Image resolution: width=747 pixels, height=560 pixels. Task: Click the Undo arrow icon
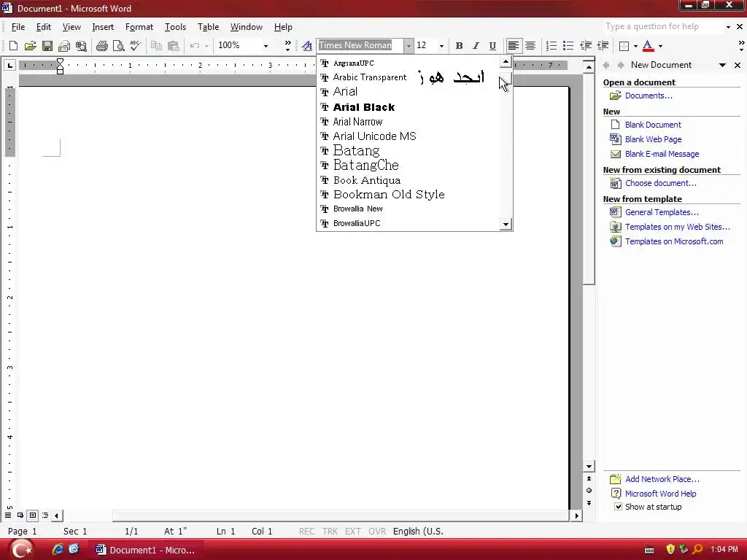[194, 46]
